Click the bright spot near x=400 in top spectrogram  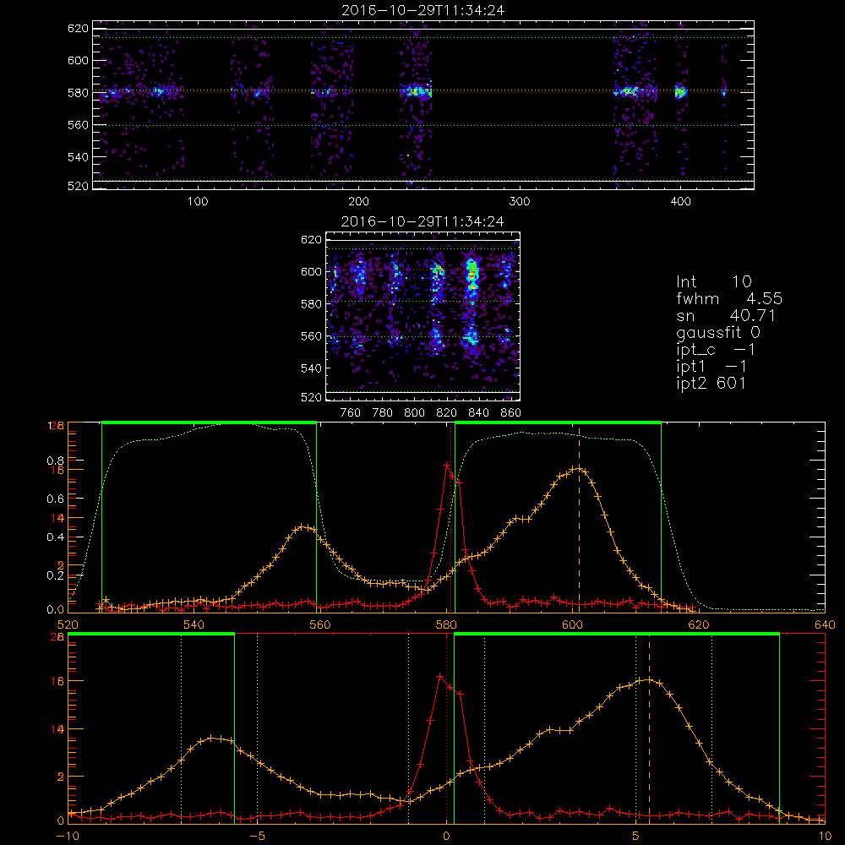click(x=680, y=91)
